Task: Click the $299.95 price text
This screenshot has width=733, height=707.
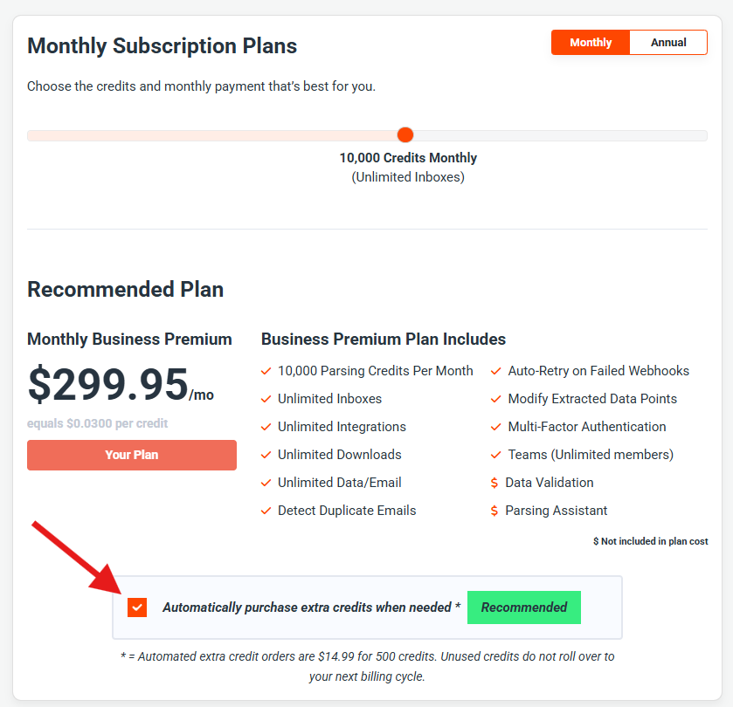Action: click(108, 385)
